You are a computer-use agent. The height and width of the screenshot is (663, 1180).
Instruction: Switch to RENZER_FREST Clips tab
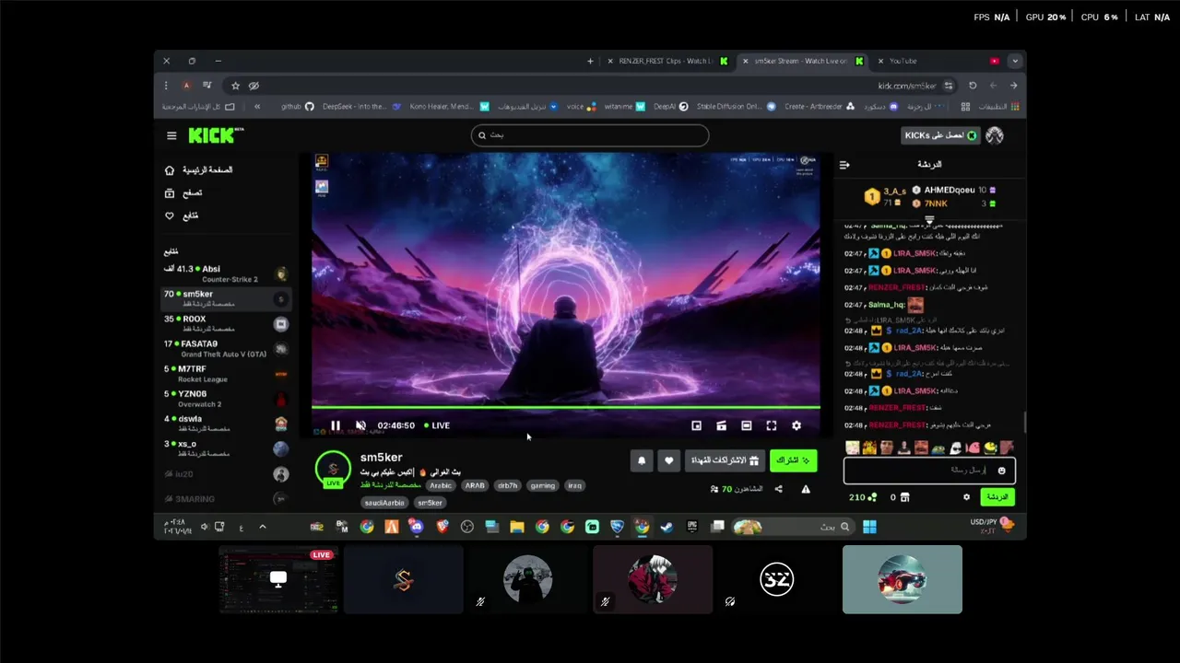click(x=667, y=62)
